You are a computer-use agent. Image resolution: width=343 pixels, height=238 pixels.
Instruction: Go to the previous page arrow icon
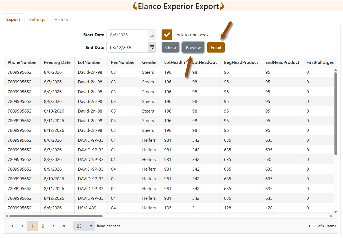[22, 226]
